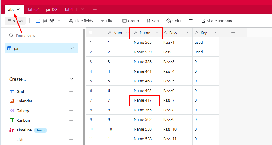Click the row height icon in toolbar
The image size is (272, 145).
pyautogui.click(x=191, y=21)
